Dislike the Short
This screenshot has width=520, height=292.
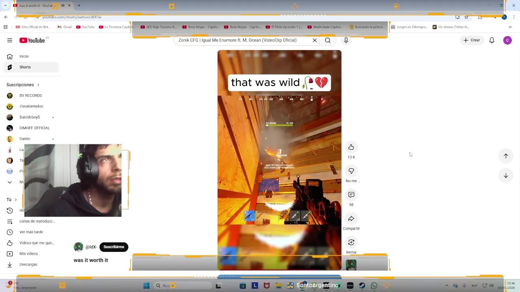[351, 171]
